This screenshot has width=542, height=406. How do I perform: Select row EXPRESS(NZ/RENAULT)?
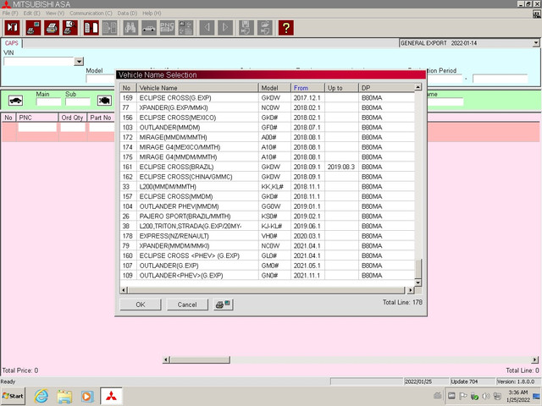[x=268, y=236]
